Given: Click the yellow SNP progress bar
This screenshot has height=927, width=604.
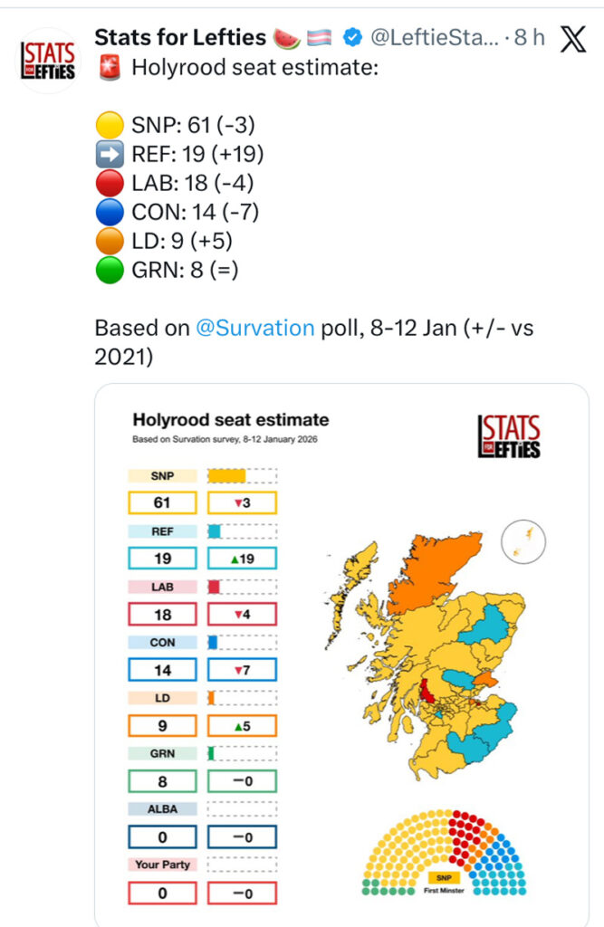Looking at the screenshot, I should point(226,475).
